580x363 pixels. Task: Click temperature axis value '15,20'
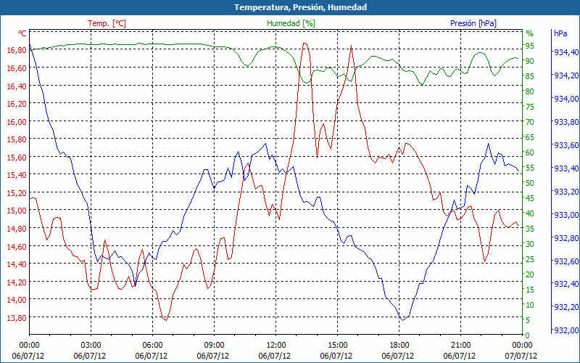pyautogui.click(x=17, y=193)
